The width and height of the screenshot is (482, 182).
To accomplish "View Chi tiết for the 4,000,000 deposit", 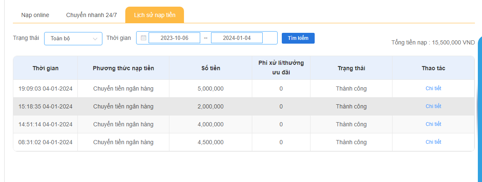I will [x=433, y=124].
